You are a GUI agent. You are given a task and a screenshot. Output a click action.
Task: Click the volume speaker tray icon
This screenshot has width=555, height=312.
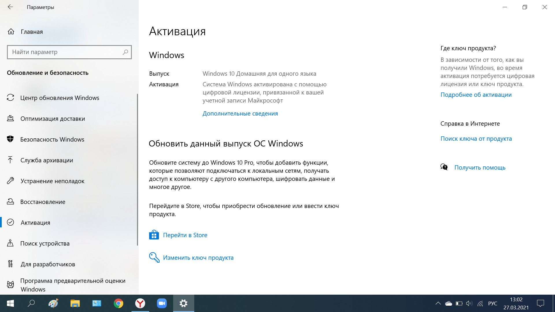coord(469,303)
